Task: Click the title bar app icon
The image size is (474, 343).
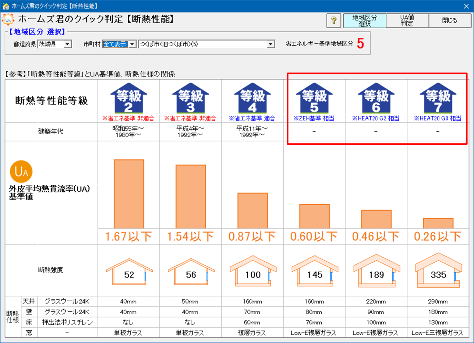Action: pyautogui.click(x=5, y=6)
